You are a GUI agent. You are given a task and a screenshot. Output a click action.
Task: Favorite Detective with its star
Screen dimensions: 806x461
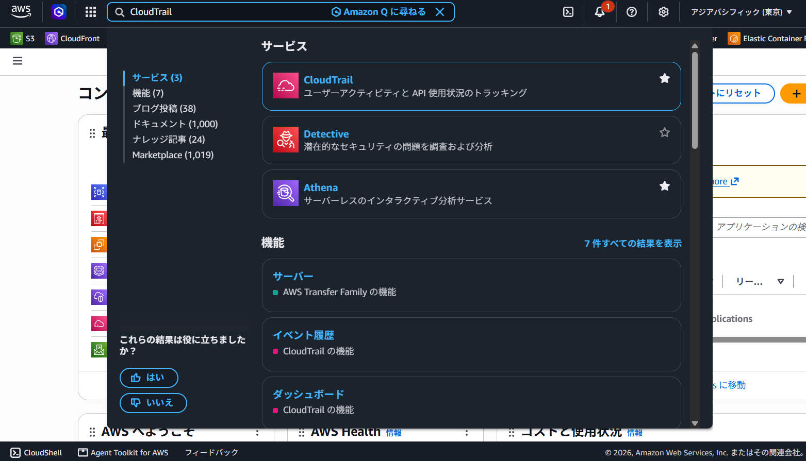coord(665,132)
